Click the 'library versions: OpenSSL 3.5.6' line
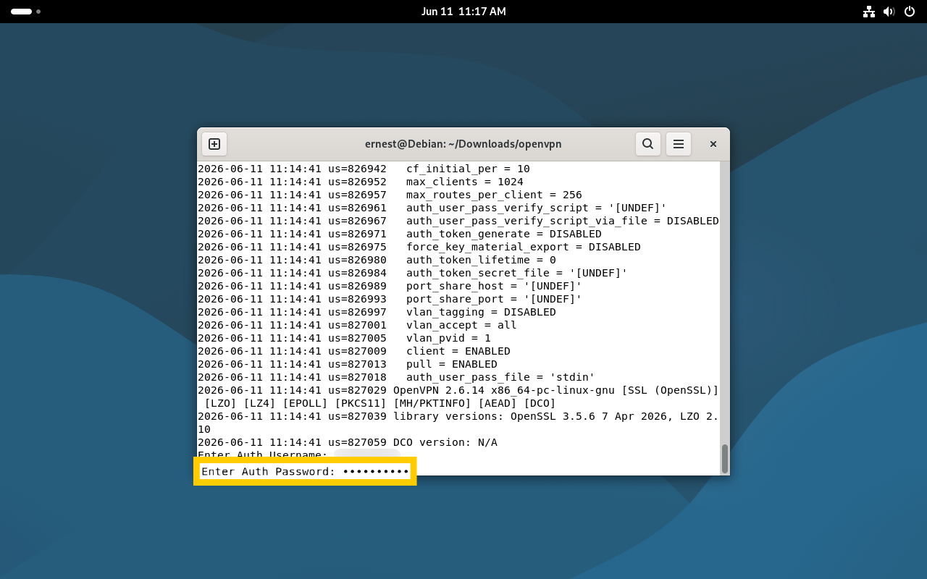 click(458, 416)
